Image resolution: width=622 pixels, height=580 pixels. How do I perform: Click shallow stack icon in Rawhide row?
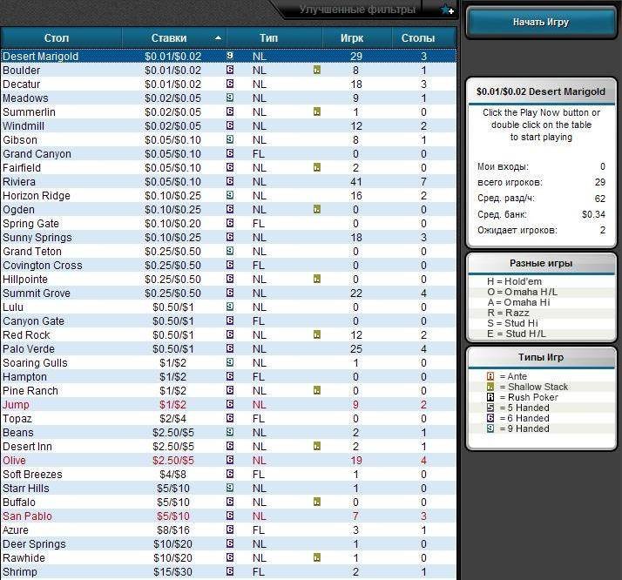tap(317, 557)
